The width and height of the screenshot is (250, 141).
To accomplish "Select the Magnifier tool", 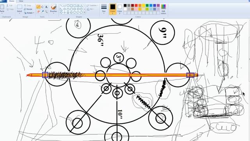I will (46, 11).
